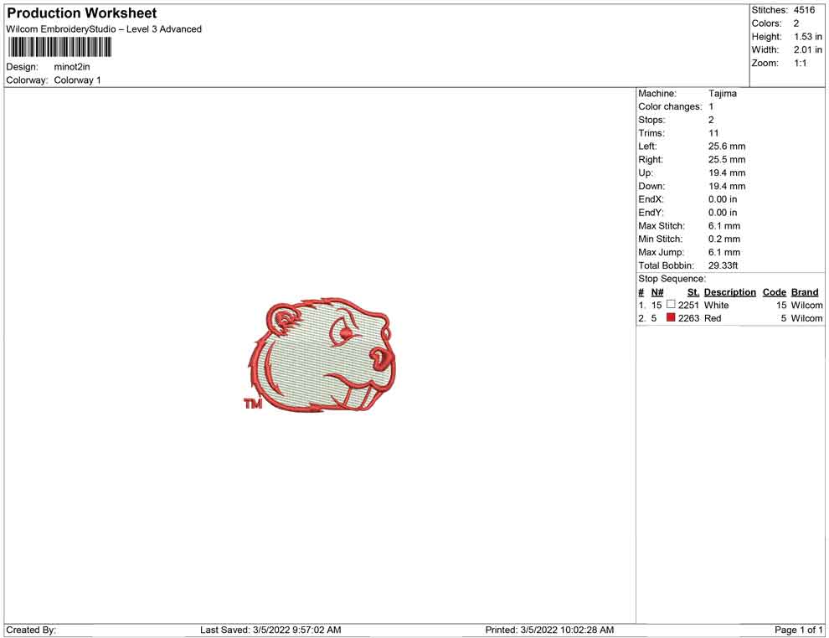This screenshot has height=638, width=829.
Task: Click the 'Color changes:' label
Action: point(670,107)
